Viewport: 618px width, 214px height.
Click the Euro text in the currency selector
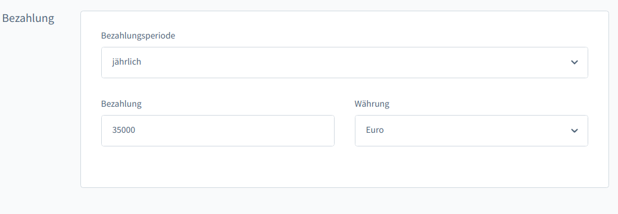click(x=374, y=130)
